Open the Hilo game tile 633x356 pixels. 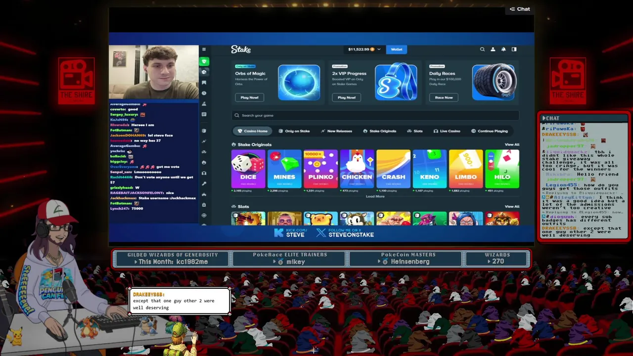[x=502, y=169]
